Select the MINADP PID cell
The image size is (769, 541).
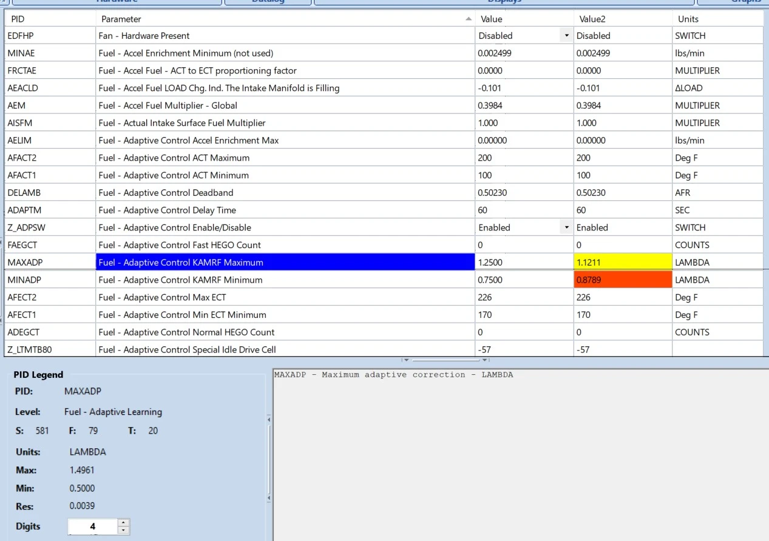(50, 280)
